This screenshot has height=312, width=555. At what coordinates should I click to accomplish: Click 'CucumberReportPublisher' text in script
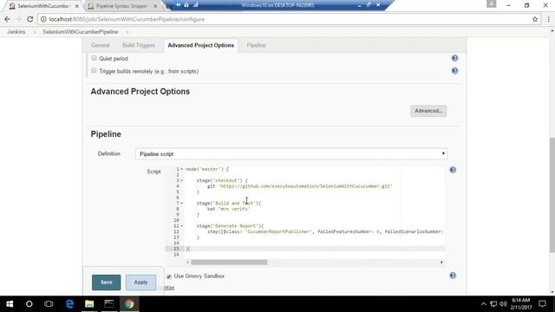tap(278, 231)
